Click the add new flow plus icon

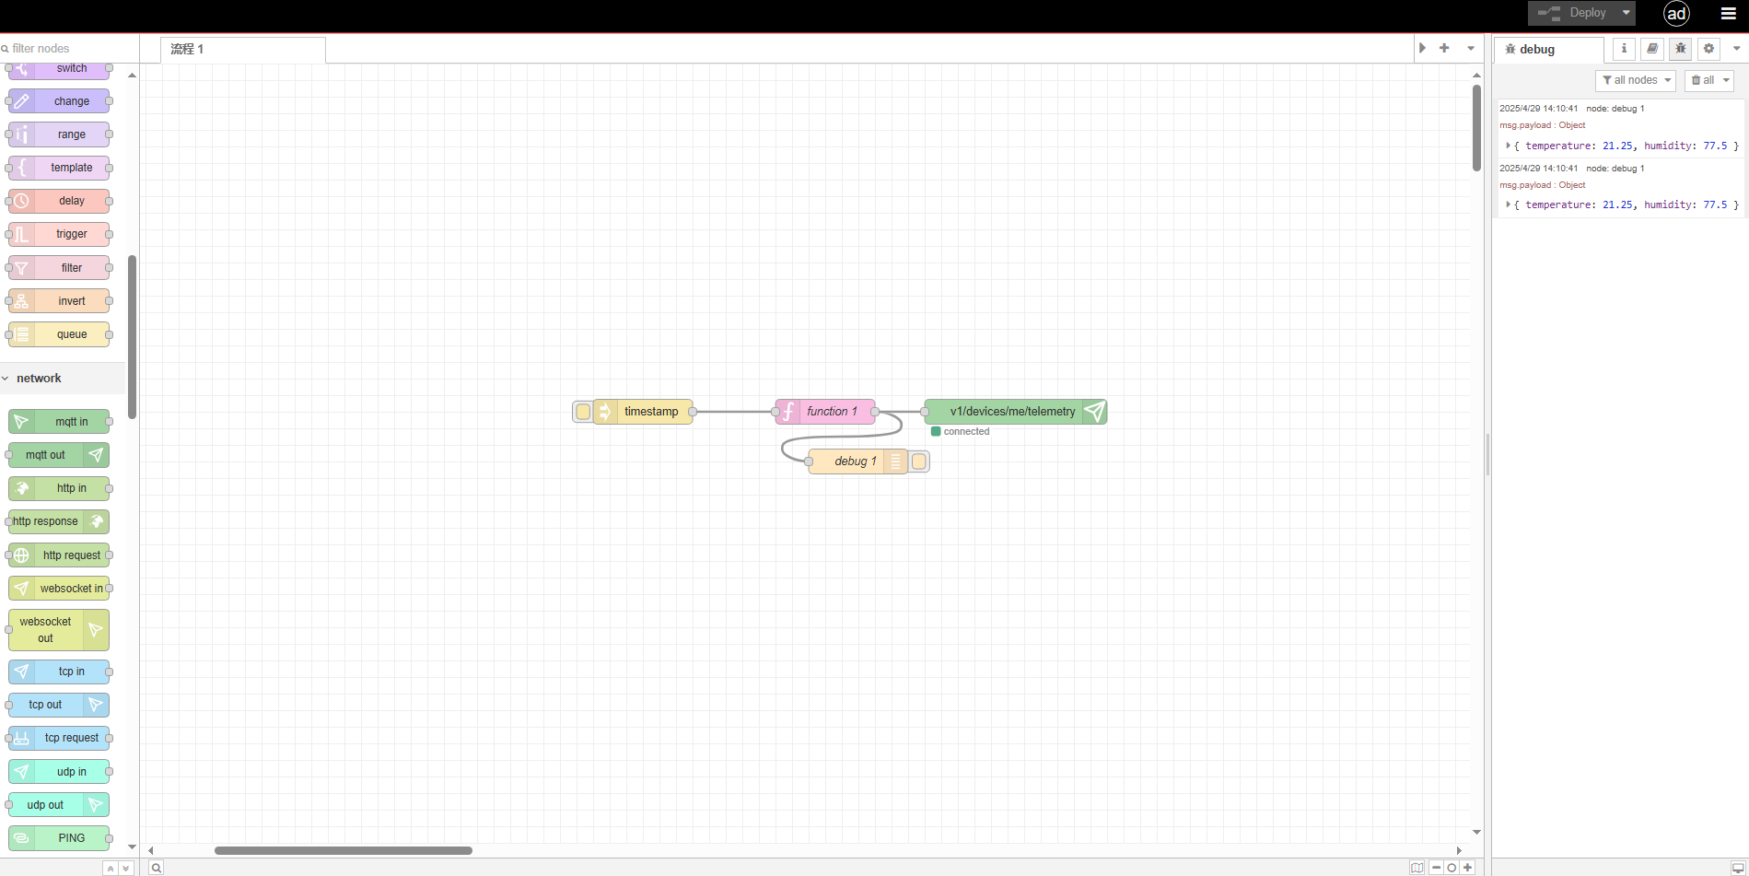1444,48
